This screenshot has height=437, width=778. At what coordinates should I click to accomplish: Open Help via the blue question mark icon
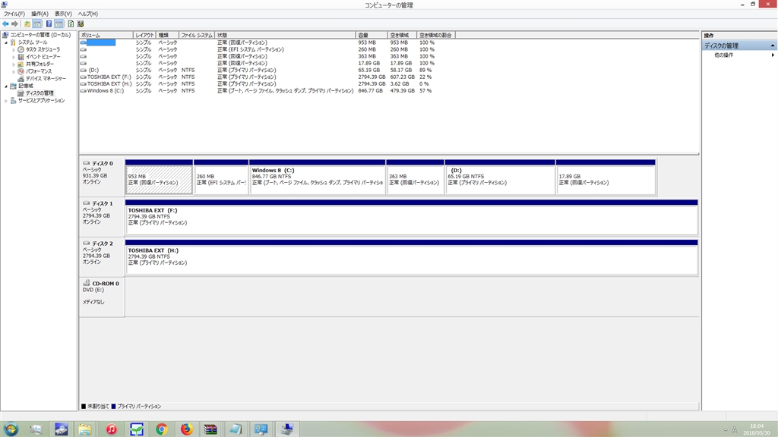pyautogui.click(x=49, y=24)
